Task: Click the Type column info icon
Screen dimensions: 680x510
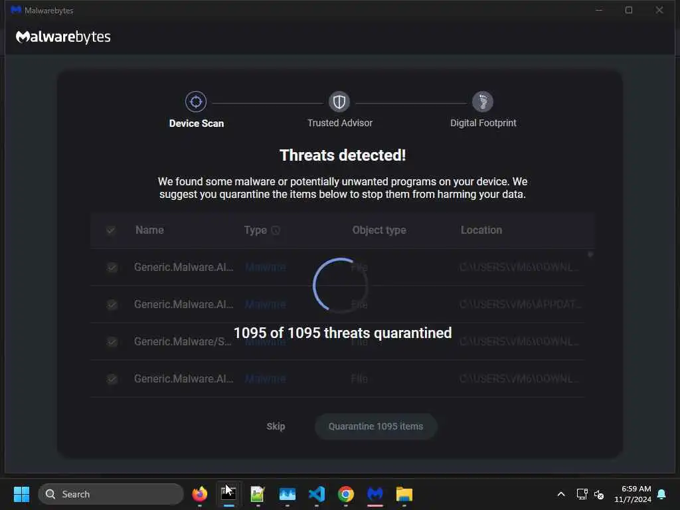Action: point(276,230)
